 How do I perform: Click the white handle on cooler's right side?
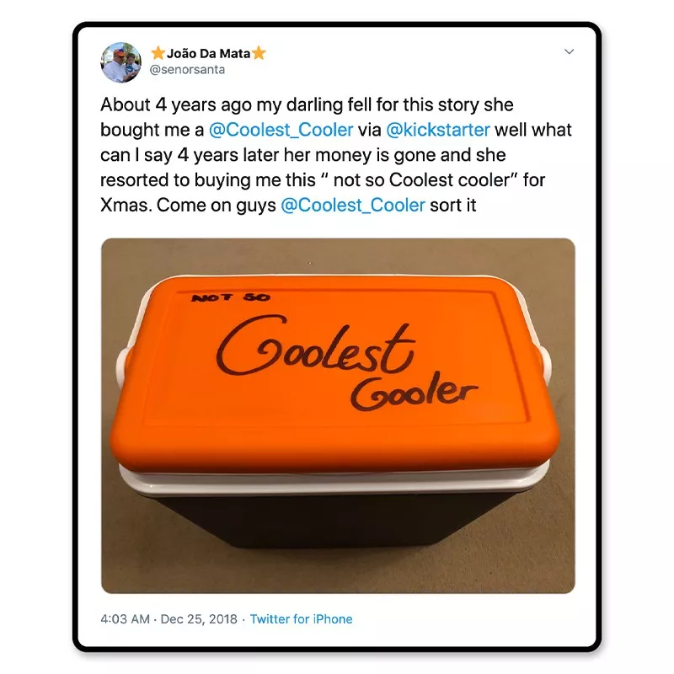pyautogui.click(x=544, y=366)
